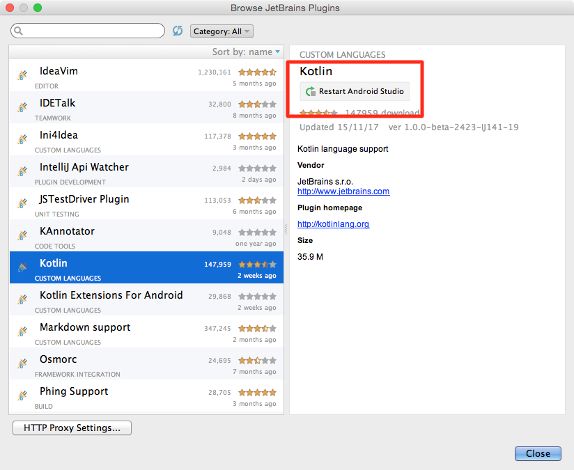The image size is (574, 470).
Task: Click the IdeaVim plugin icon
Action: (x=22, y=75)
